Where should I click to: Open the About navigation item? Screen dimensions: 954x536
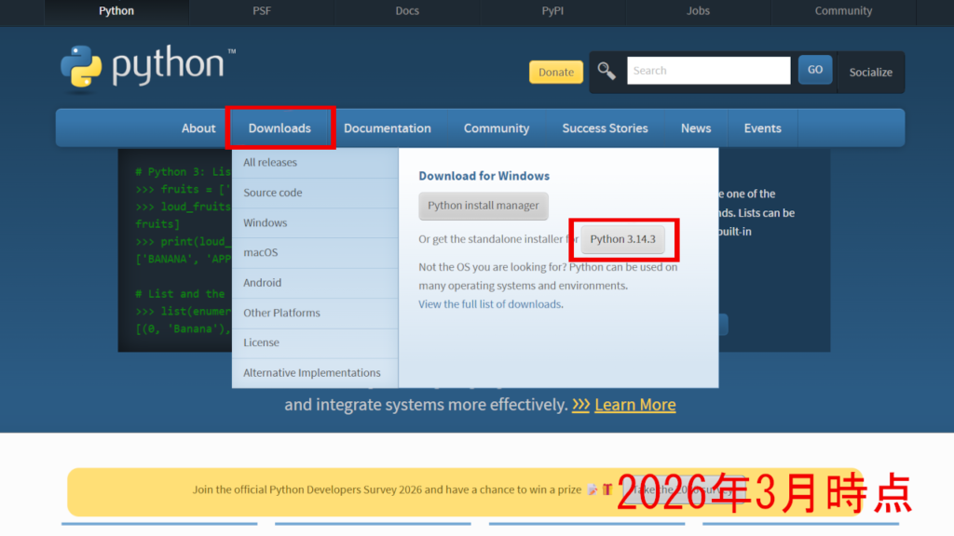point(198,128)
